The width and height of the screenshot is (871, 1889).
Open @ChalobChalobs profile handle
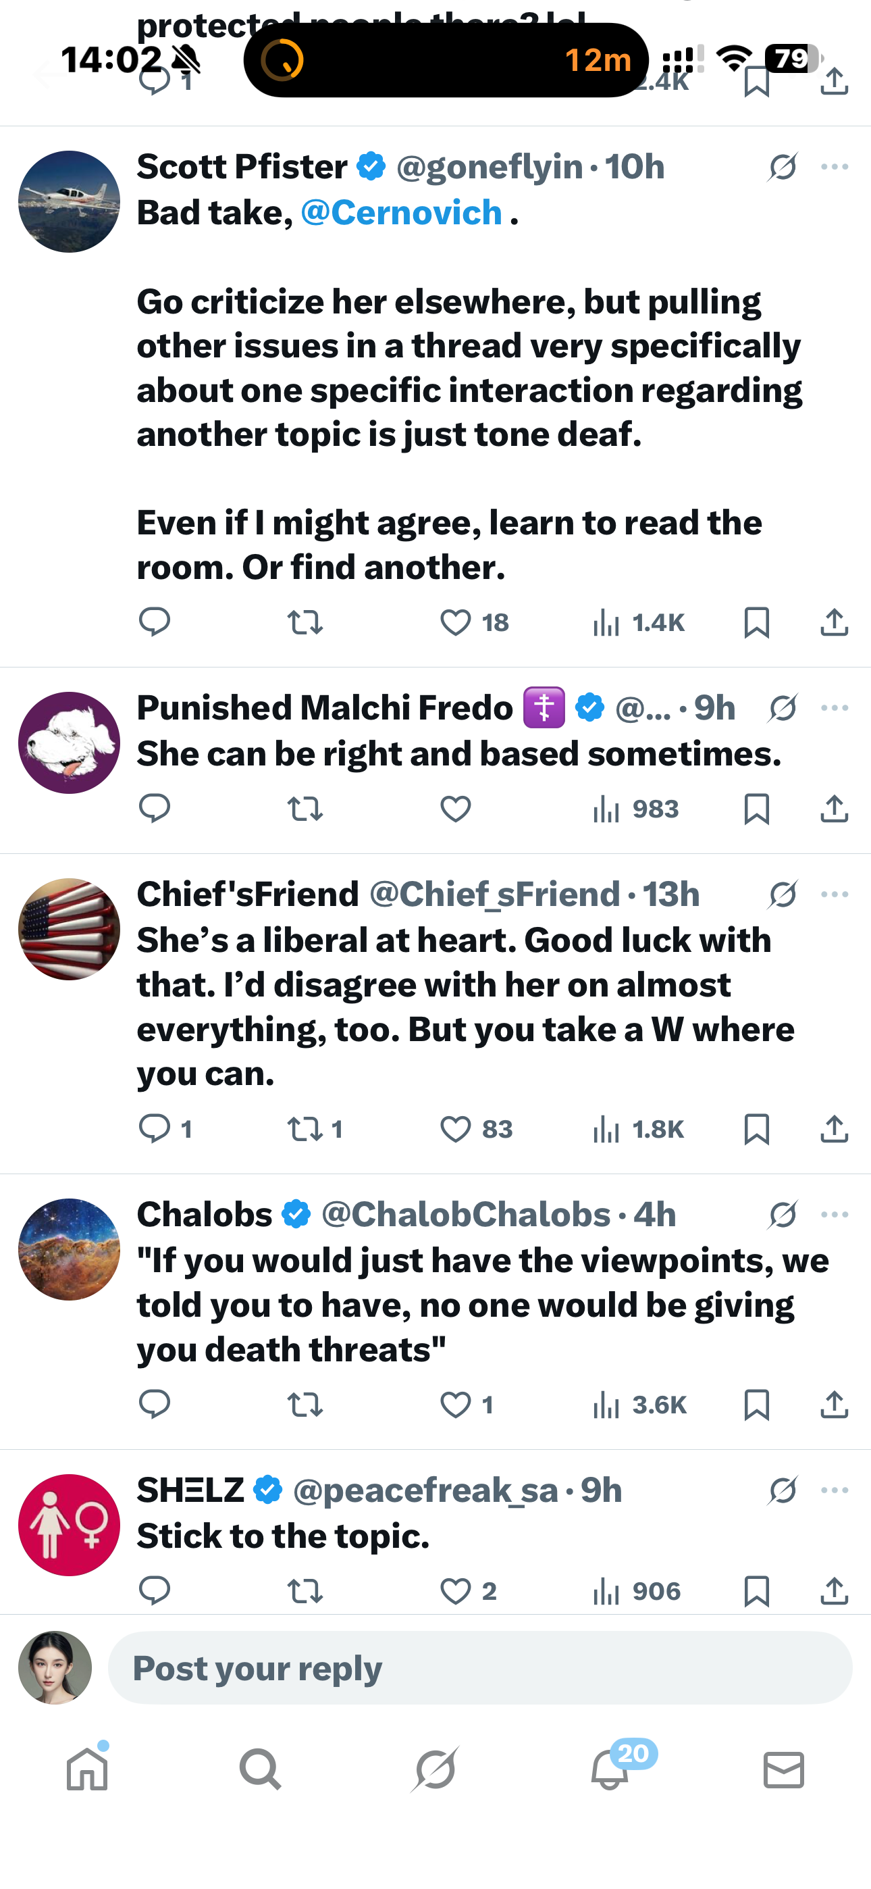pos(466,1214)
